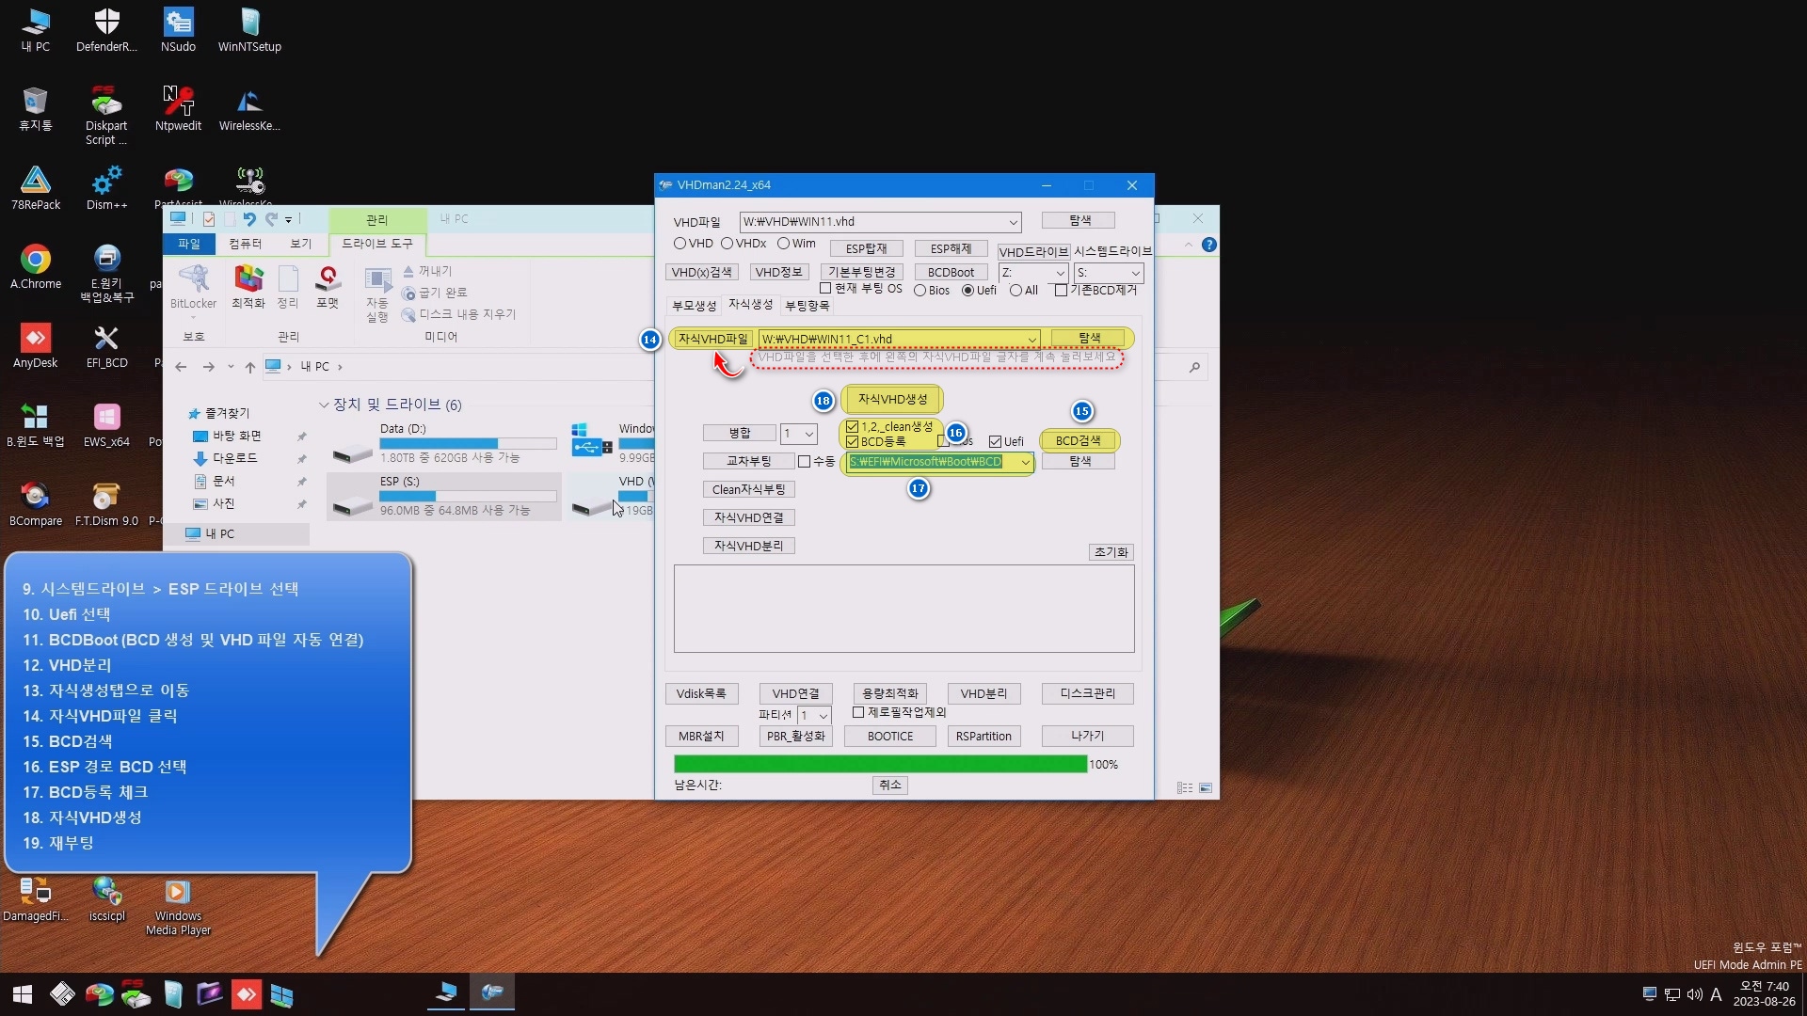Click the AnyDesk taskbar icon
Screen dimensions: 1807x1016
pyautogui.click(x=246, y=993)
